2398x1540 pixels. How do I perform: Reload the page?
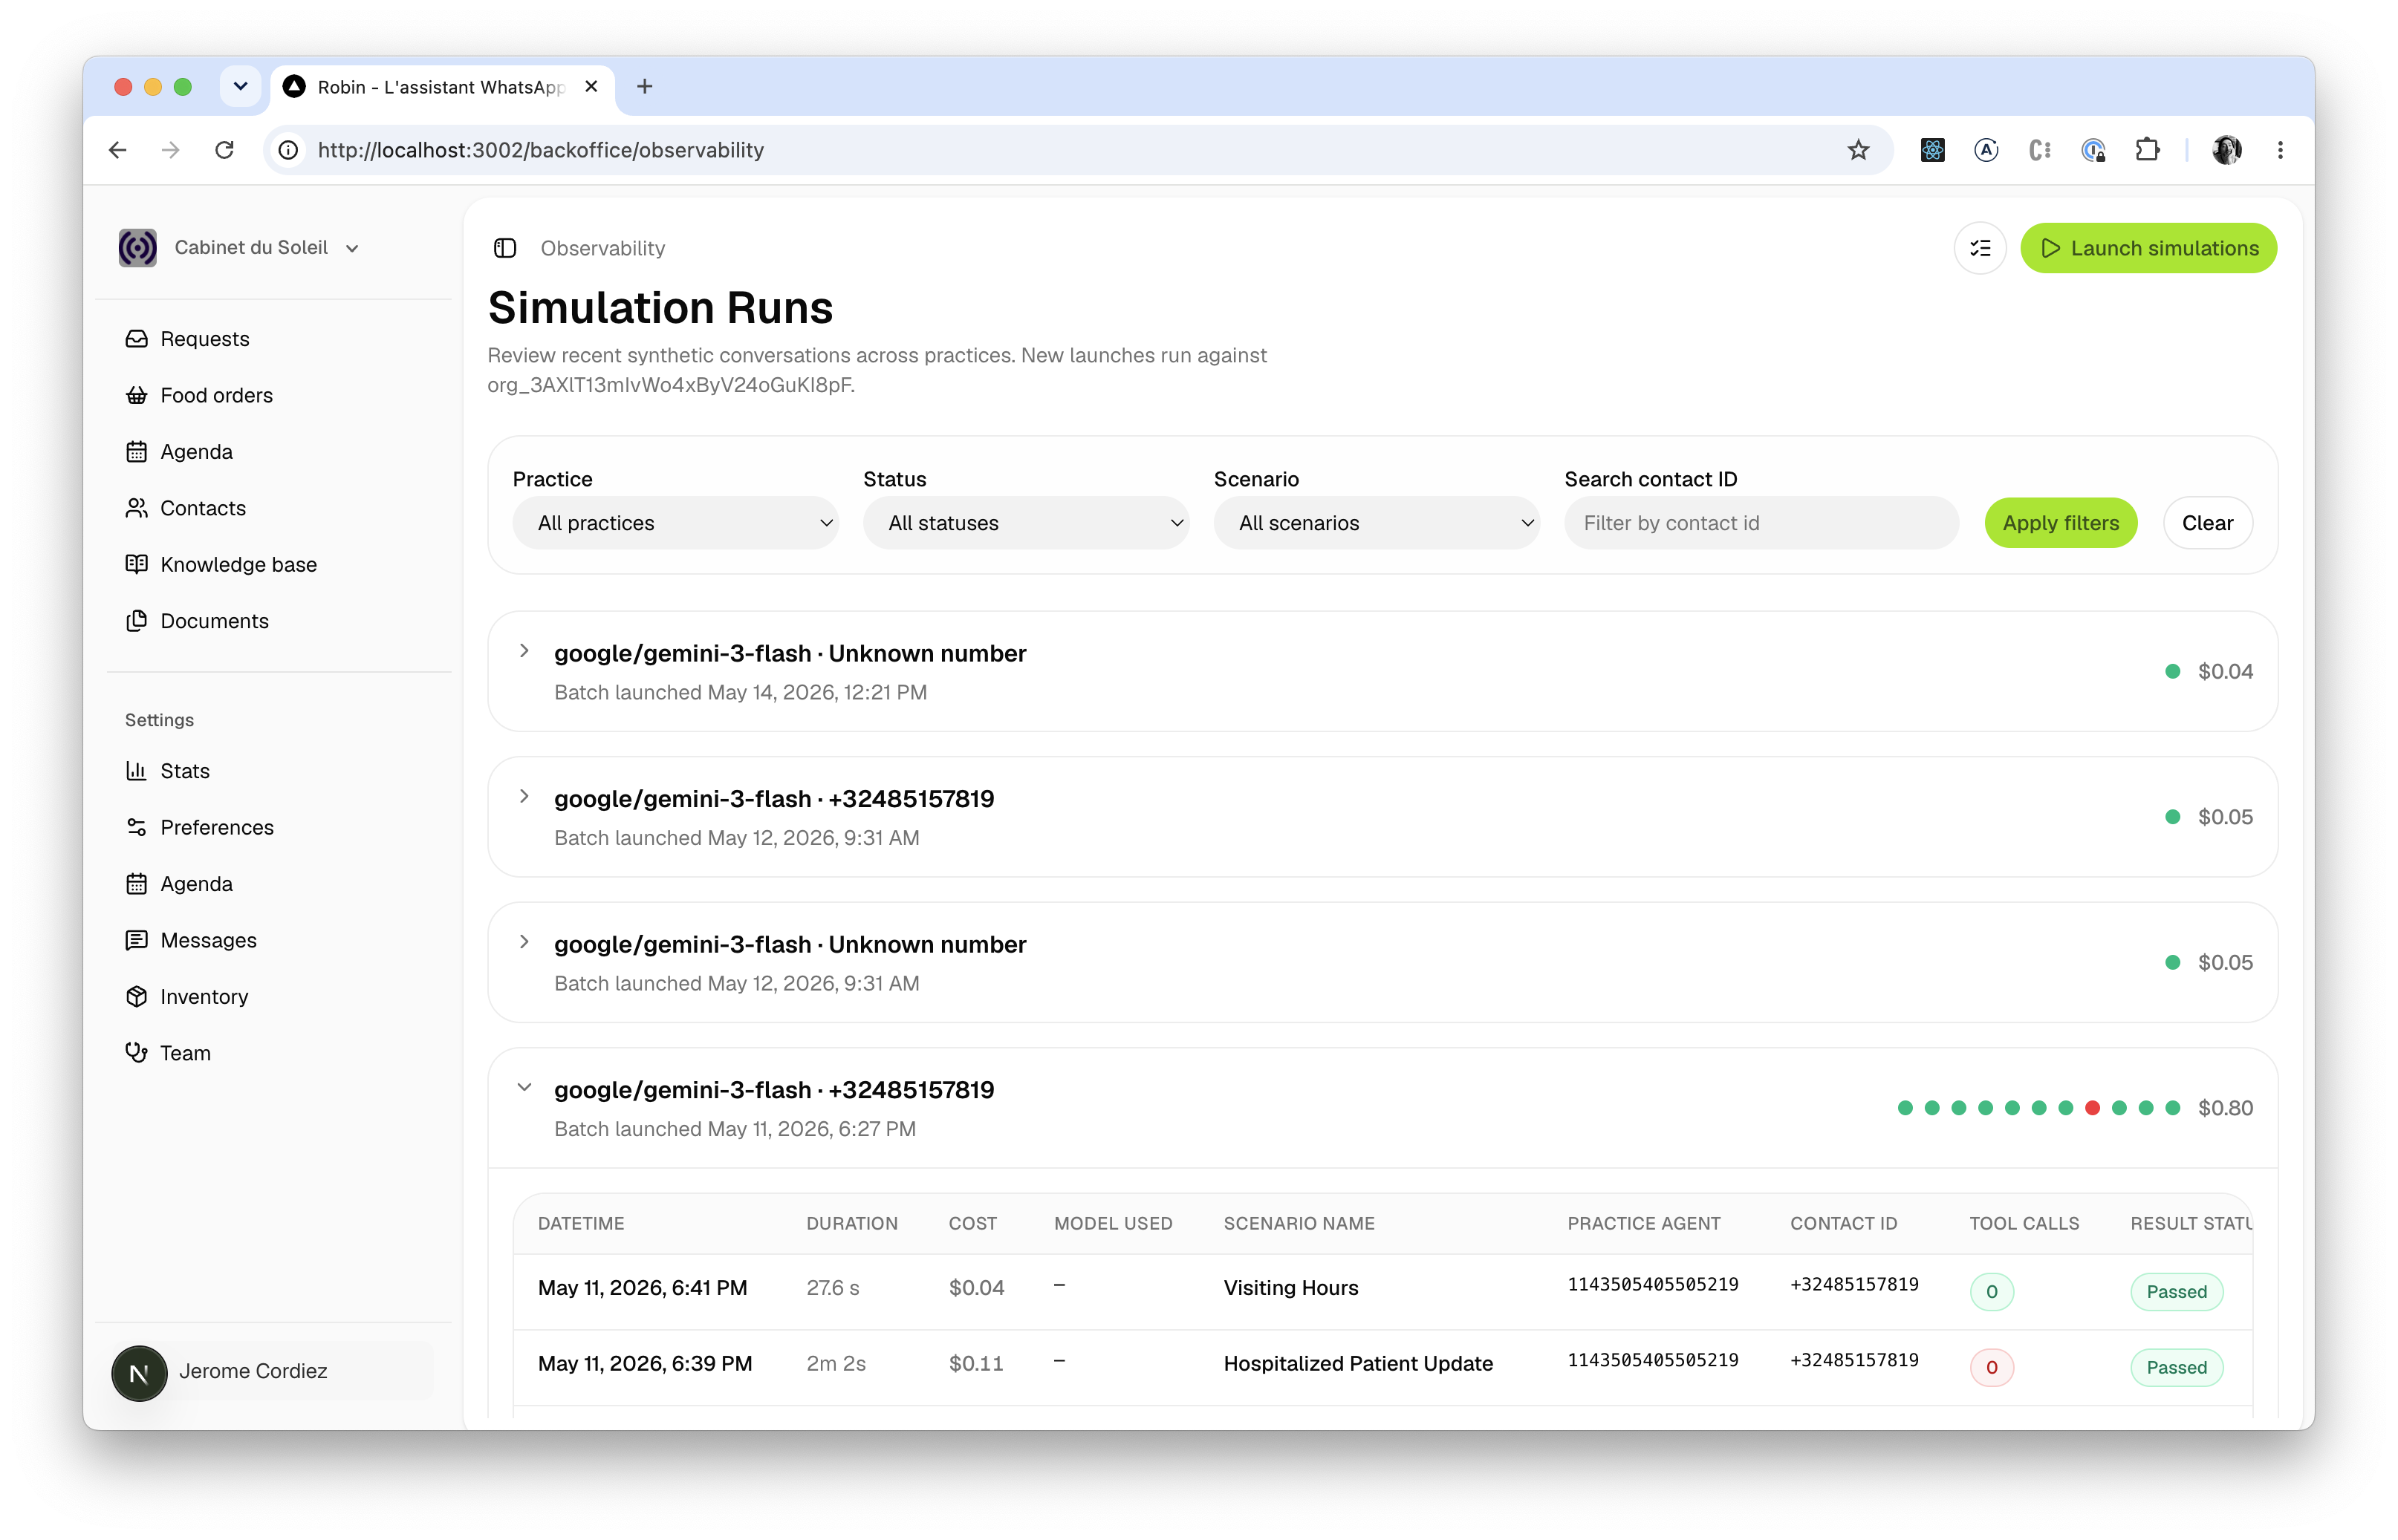pyautogui.click(x=225, y=150)
